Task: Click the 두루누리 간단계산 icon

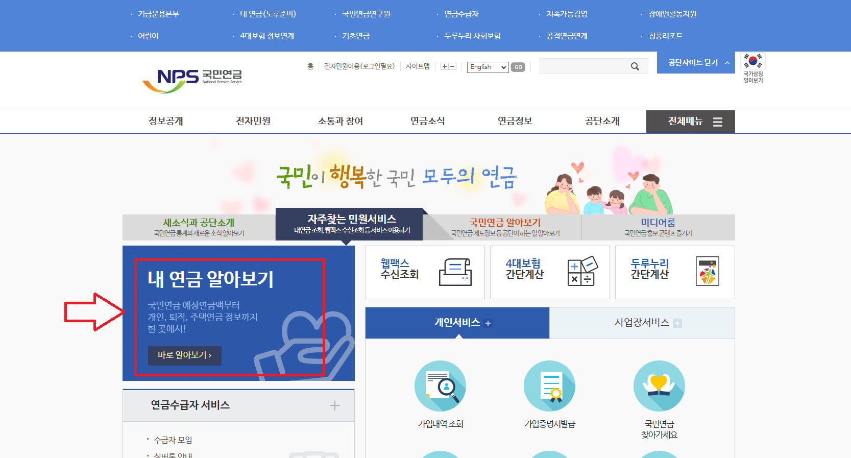Action: pyautogui.click(x=708, y=271)
